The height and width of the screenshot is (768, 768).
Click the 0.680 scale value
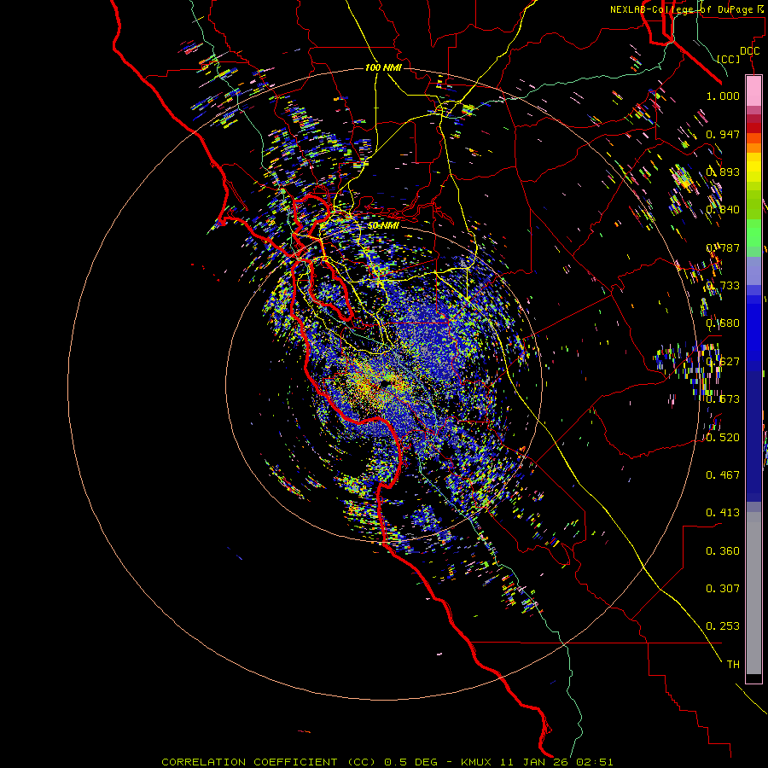(723, 323)
